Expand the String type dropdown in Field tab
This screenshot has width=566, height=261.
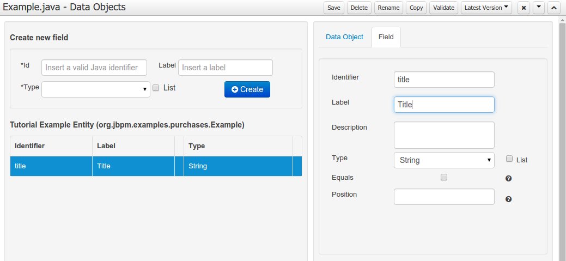point(443,160)
